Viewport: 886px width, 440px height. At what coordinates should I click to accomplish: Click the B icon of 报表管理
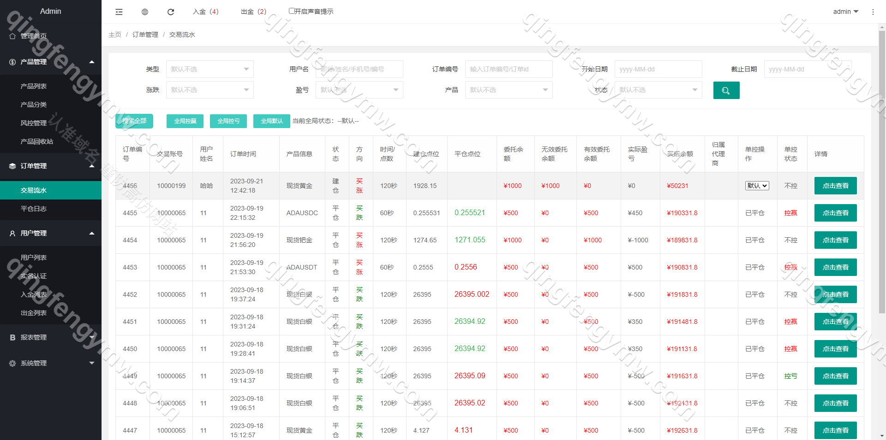tap(12, 337)
